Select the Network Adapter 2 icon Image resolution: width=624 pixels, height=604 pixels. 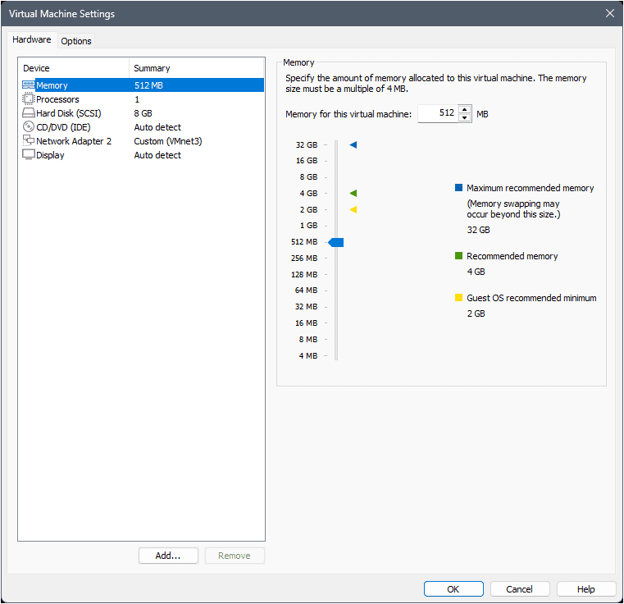click(28, 140)
